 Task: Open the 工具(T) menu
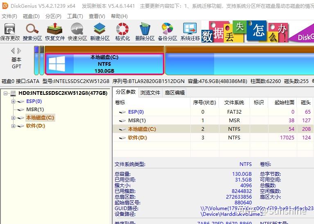point(75,16)
